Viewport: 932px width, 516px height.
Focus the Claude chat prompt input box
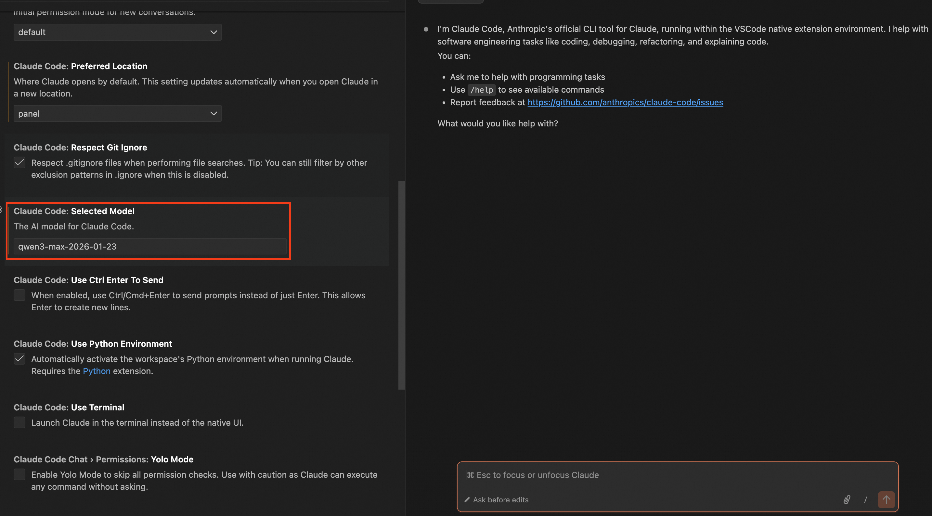[677, 475]
